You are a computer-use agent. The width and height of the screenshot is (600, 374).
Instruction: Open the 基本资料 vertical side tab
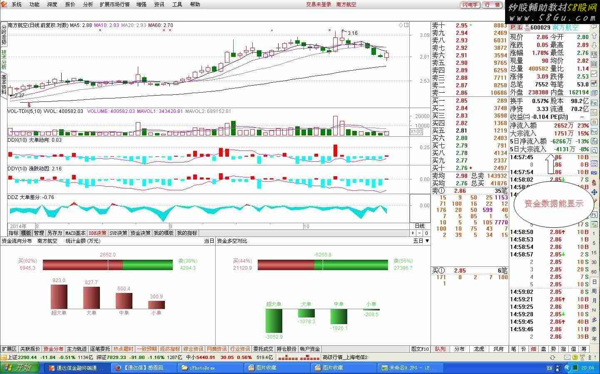pos(4,84)
